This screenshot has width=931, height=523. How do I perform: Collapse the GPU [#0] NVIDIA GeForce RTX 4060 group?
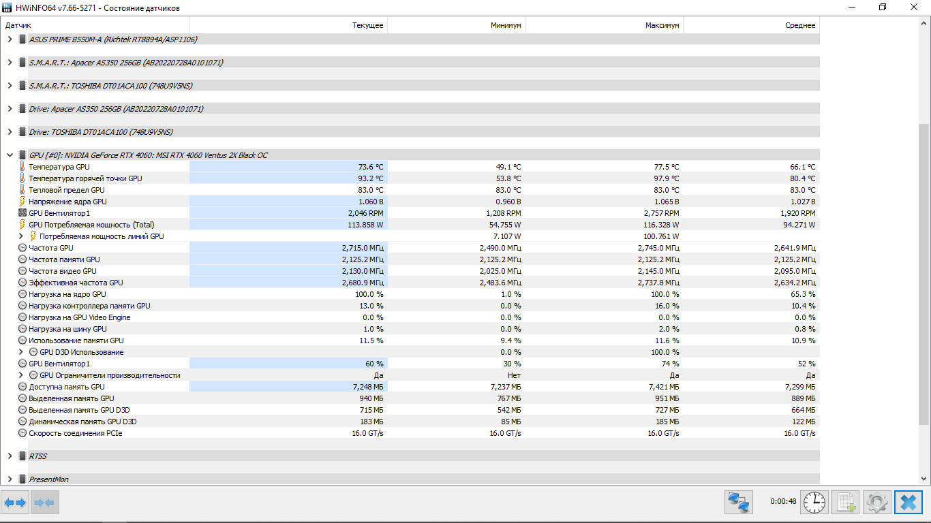point(10,155)
